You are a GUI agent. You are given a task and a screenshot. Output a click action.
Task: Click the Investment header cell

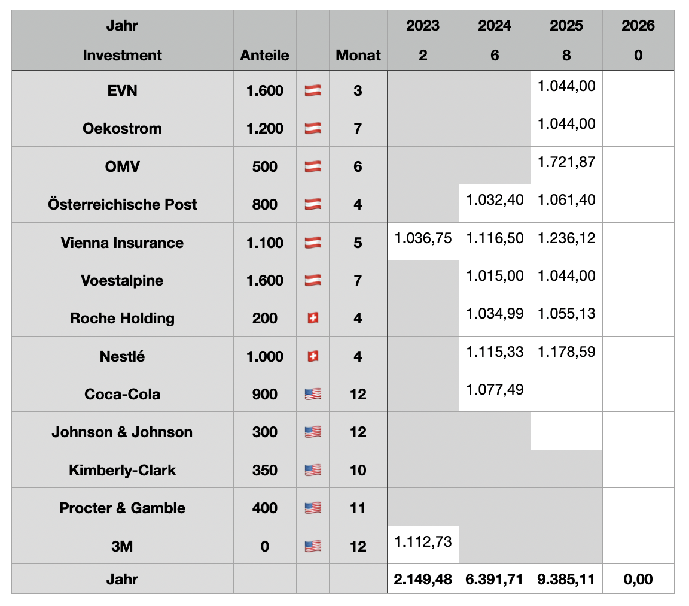coord(123,55)
